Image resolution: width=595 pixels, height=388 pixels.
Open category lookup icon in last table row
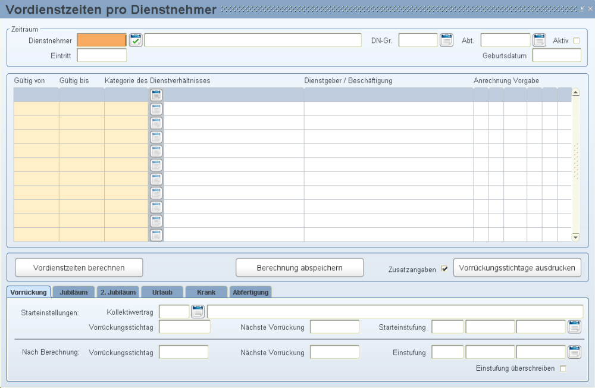pyautogui.click(x=156, y=235)
